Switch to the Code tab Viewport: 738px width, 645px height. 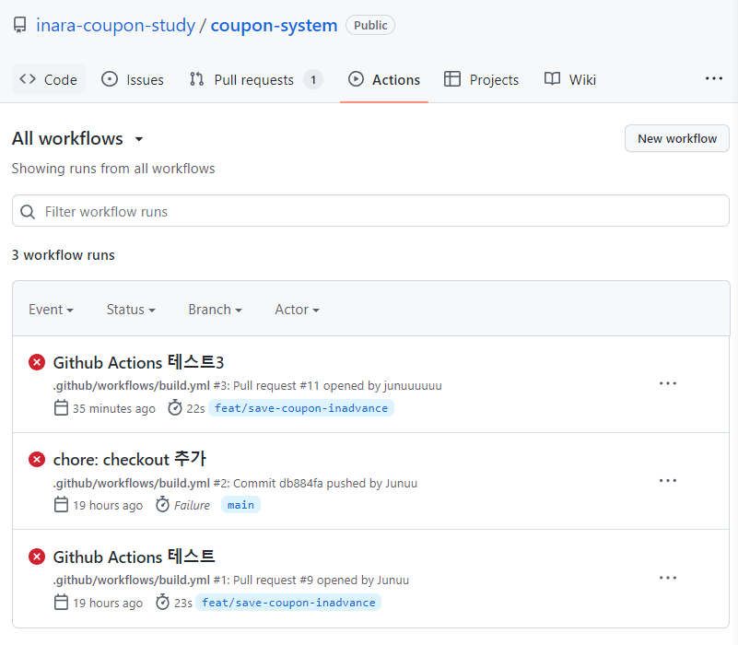click(49, 79)
